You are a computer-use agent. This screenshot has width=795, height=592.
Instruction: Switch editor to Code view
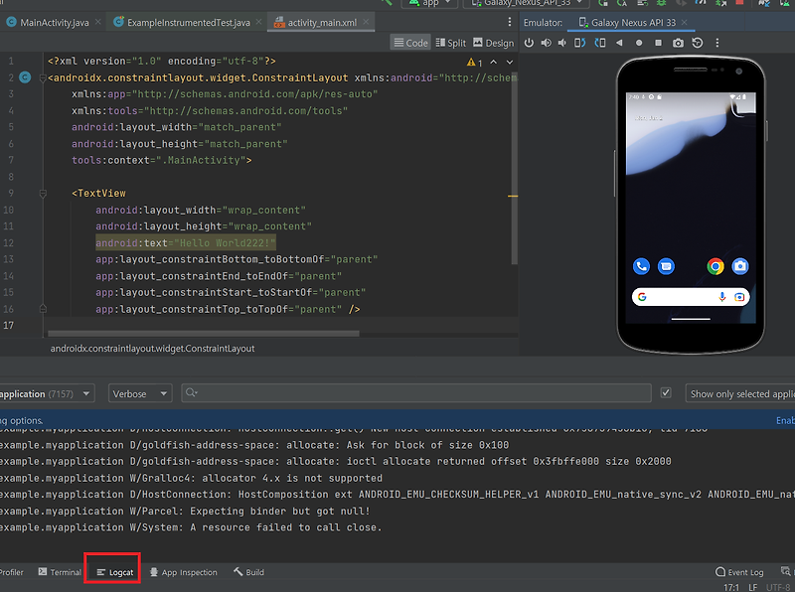(411, 43)
